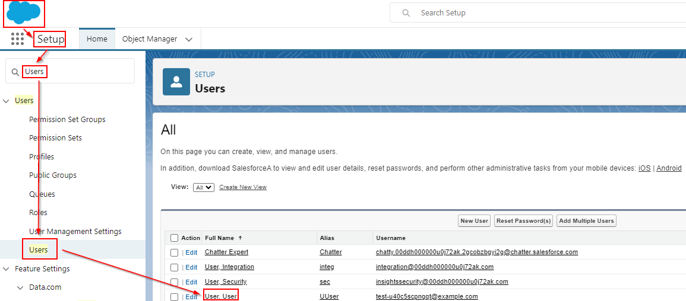Click the Salesforce cloud logo
The height and width of the screenshot is (301, 686).
tap(24, 12)
